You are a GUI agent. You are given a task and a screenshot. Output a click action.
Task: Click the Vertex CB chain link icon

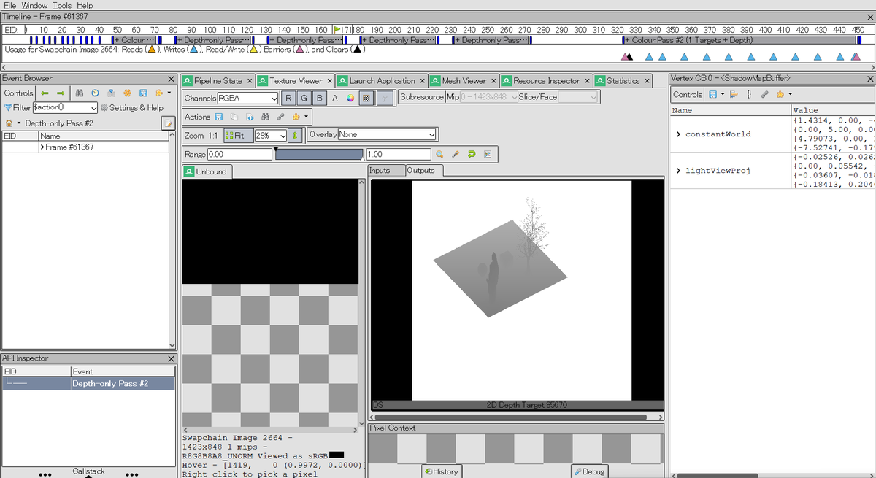pyautogui.click(x=764, y=94)
